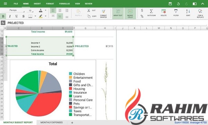
Task: Click the Income 1 $6,000 value
Action: pos(69,43)
